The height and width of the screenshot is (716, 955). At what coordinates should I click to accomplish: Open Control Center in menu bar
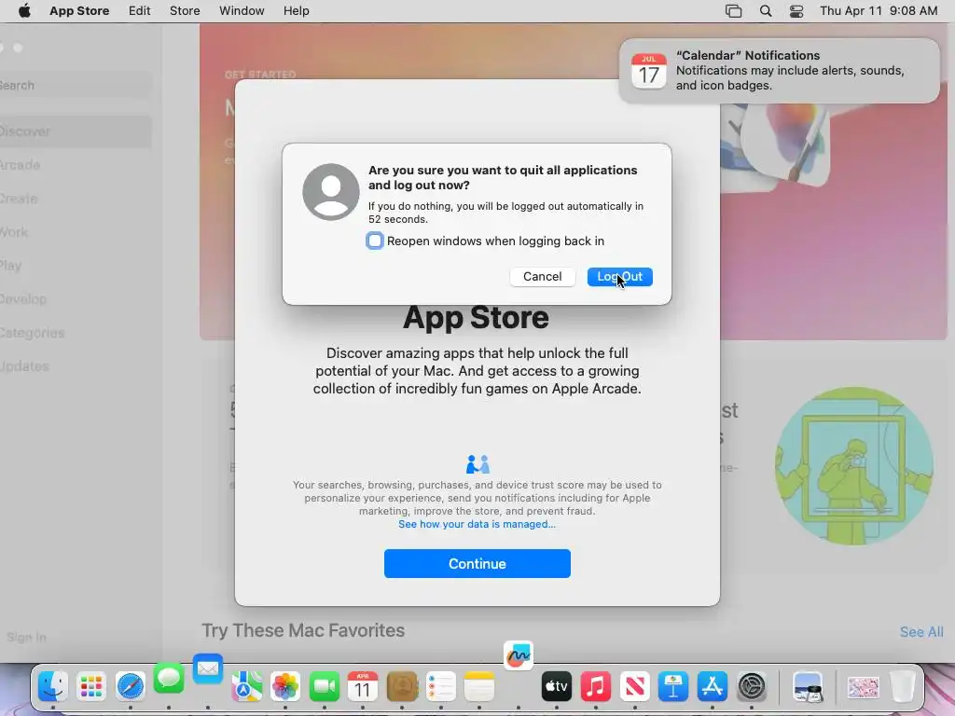point(796,11)
